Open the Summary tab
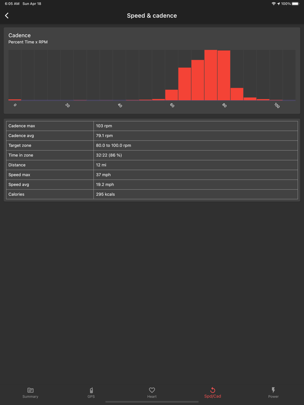Screen dimensions: 304x405 30,393
